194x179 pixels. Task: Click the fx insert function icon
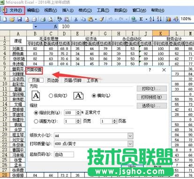pyautogui.click(x=56, y=27)
